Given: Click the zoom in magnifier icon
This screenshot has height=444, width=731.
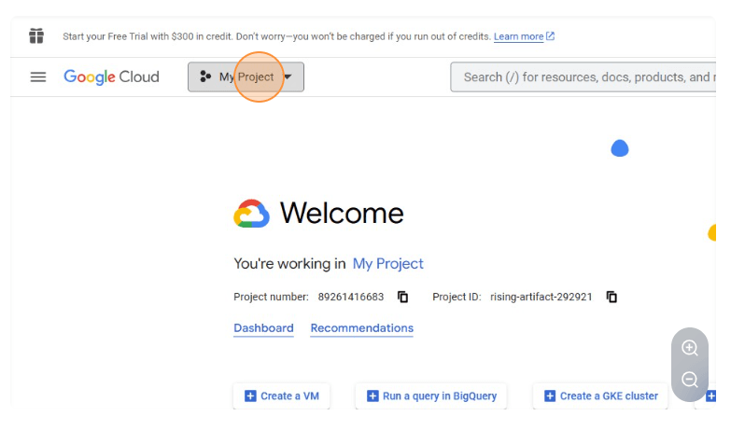Looking at the screenshot, I should tap(690, 348).
